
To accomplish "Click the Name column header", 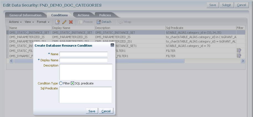I will (30, 28).
